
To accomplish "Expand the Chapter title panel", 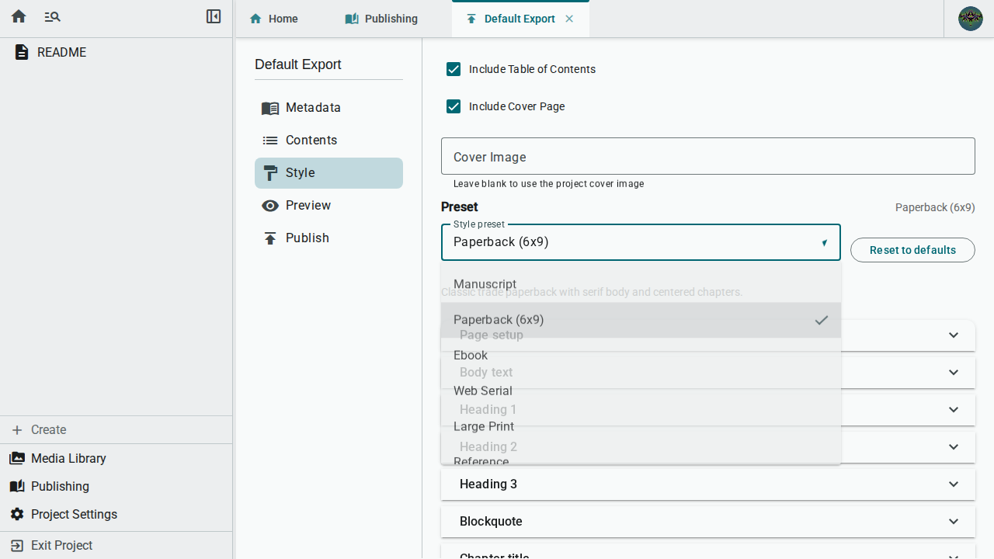I will point(708,553).
